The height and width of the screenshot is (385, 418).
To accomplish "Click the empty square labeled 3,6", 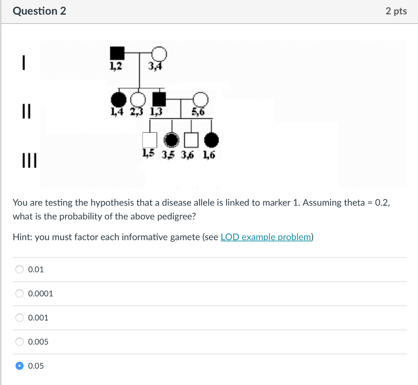I will pyautogui.click(x=191, y=139).
